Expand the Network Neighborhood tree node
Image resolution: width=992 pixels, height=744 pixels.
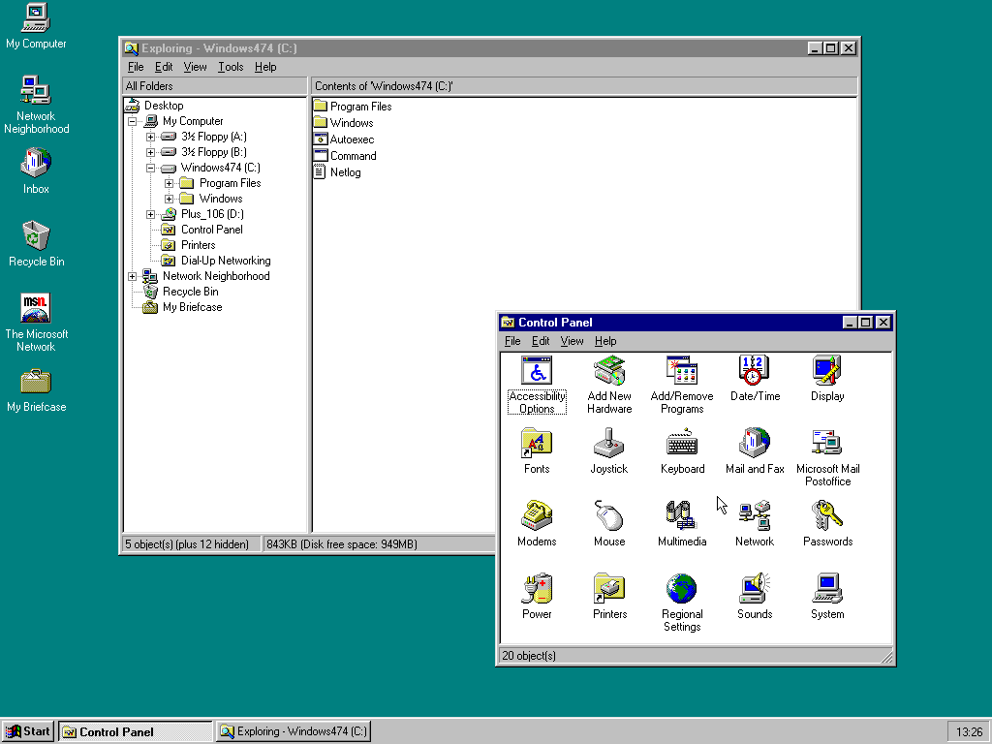133,276
